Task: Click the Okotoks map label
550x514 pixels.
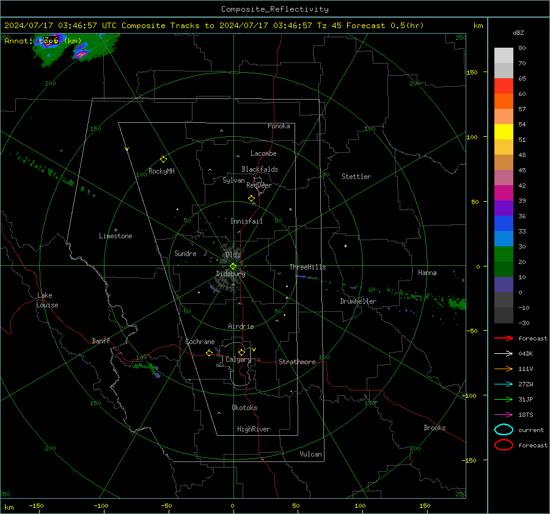Action: (244, 408)
